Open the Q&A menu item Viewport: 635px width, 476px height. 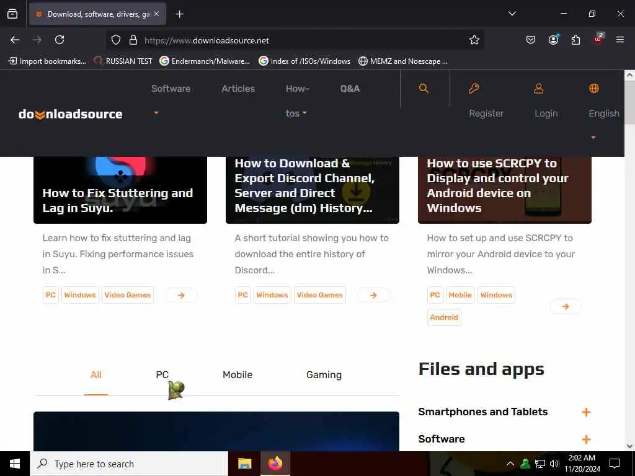(350, 89)
